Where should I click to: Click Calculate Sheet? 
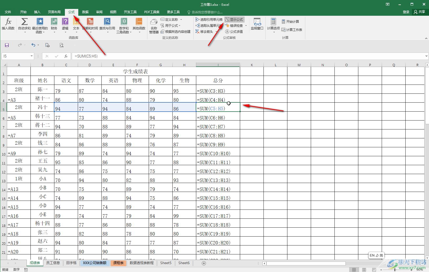click(x=292, y=30)
